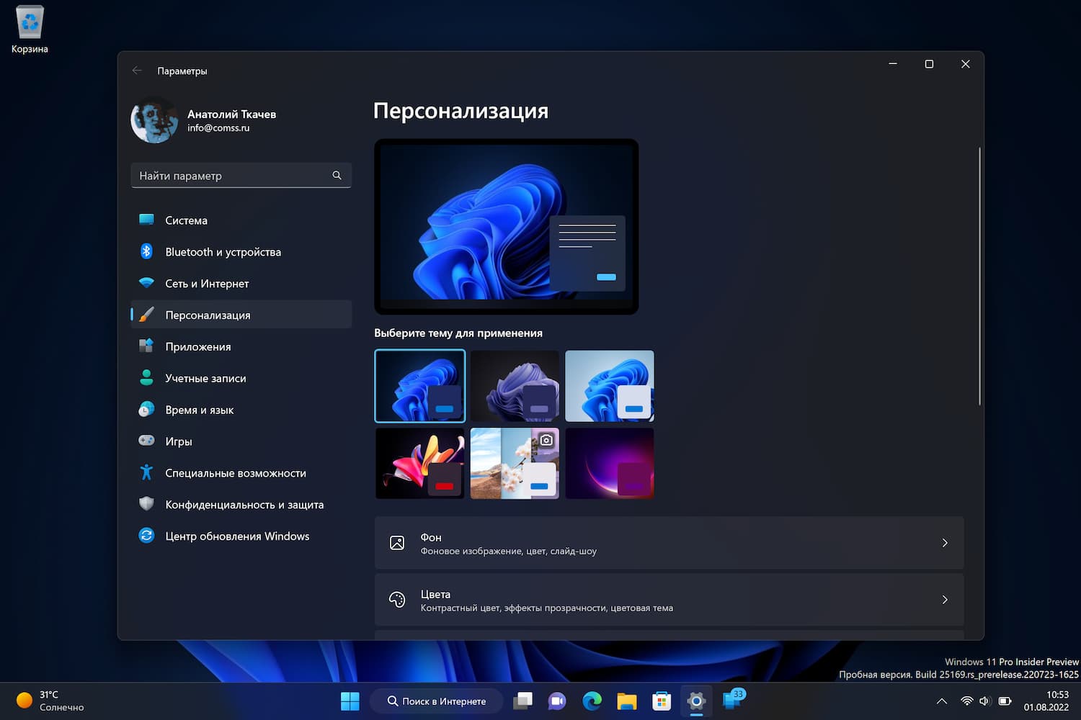Click the shield icon for Конфиденциальность и защита
Viewport: 1081px width, 720px height.
(x=146, y=504)
